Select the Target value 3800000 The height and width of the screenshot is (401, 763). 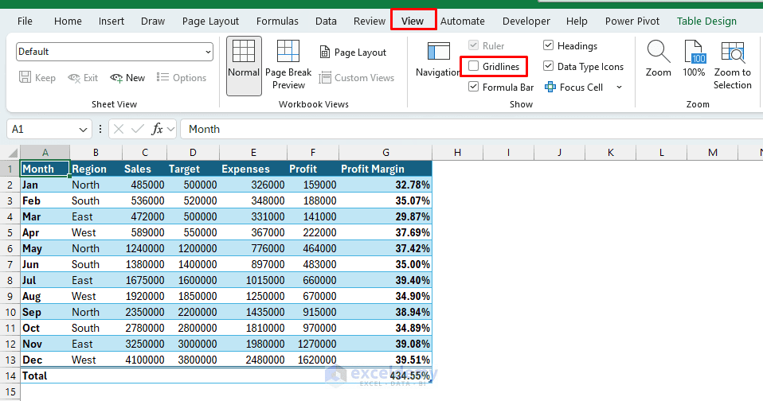[194, 360]
